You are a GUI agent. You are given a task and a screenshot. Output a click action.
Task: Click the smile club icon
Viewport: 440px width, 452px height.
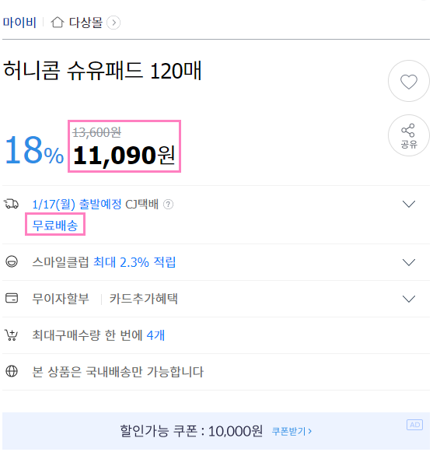tap(12, 261)
